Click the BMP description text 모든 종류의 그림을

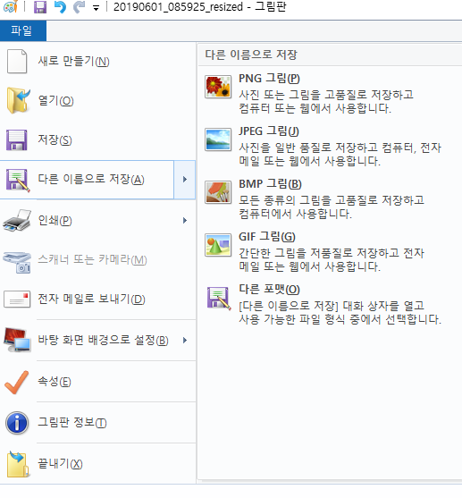tap(332, 207)
